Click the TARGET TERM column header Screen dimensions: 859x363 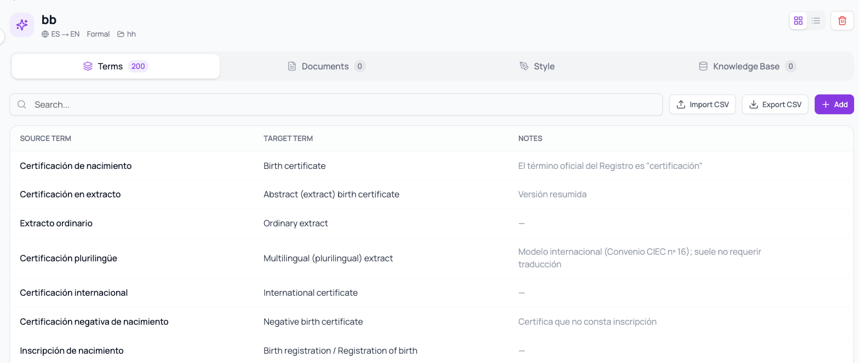pos(288,138)
